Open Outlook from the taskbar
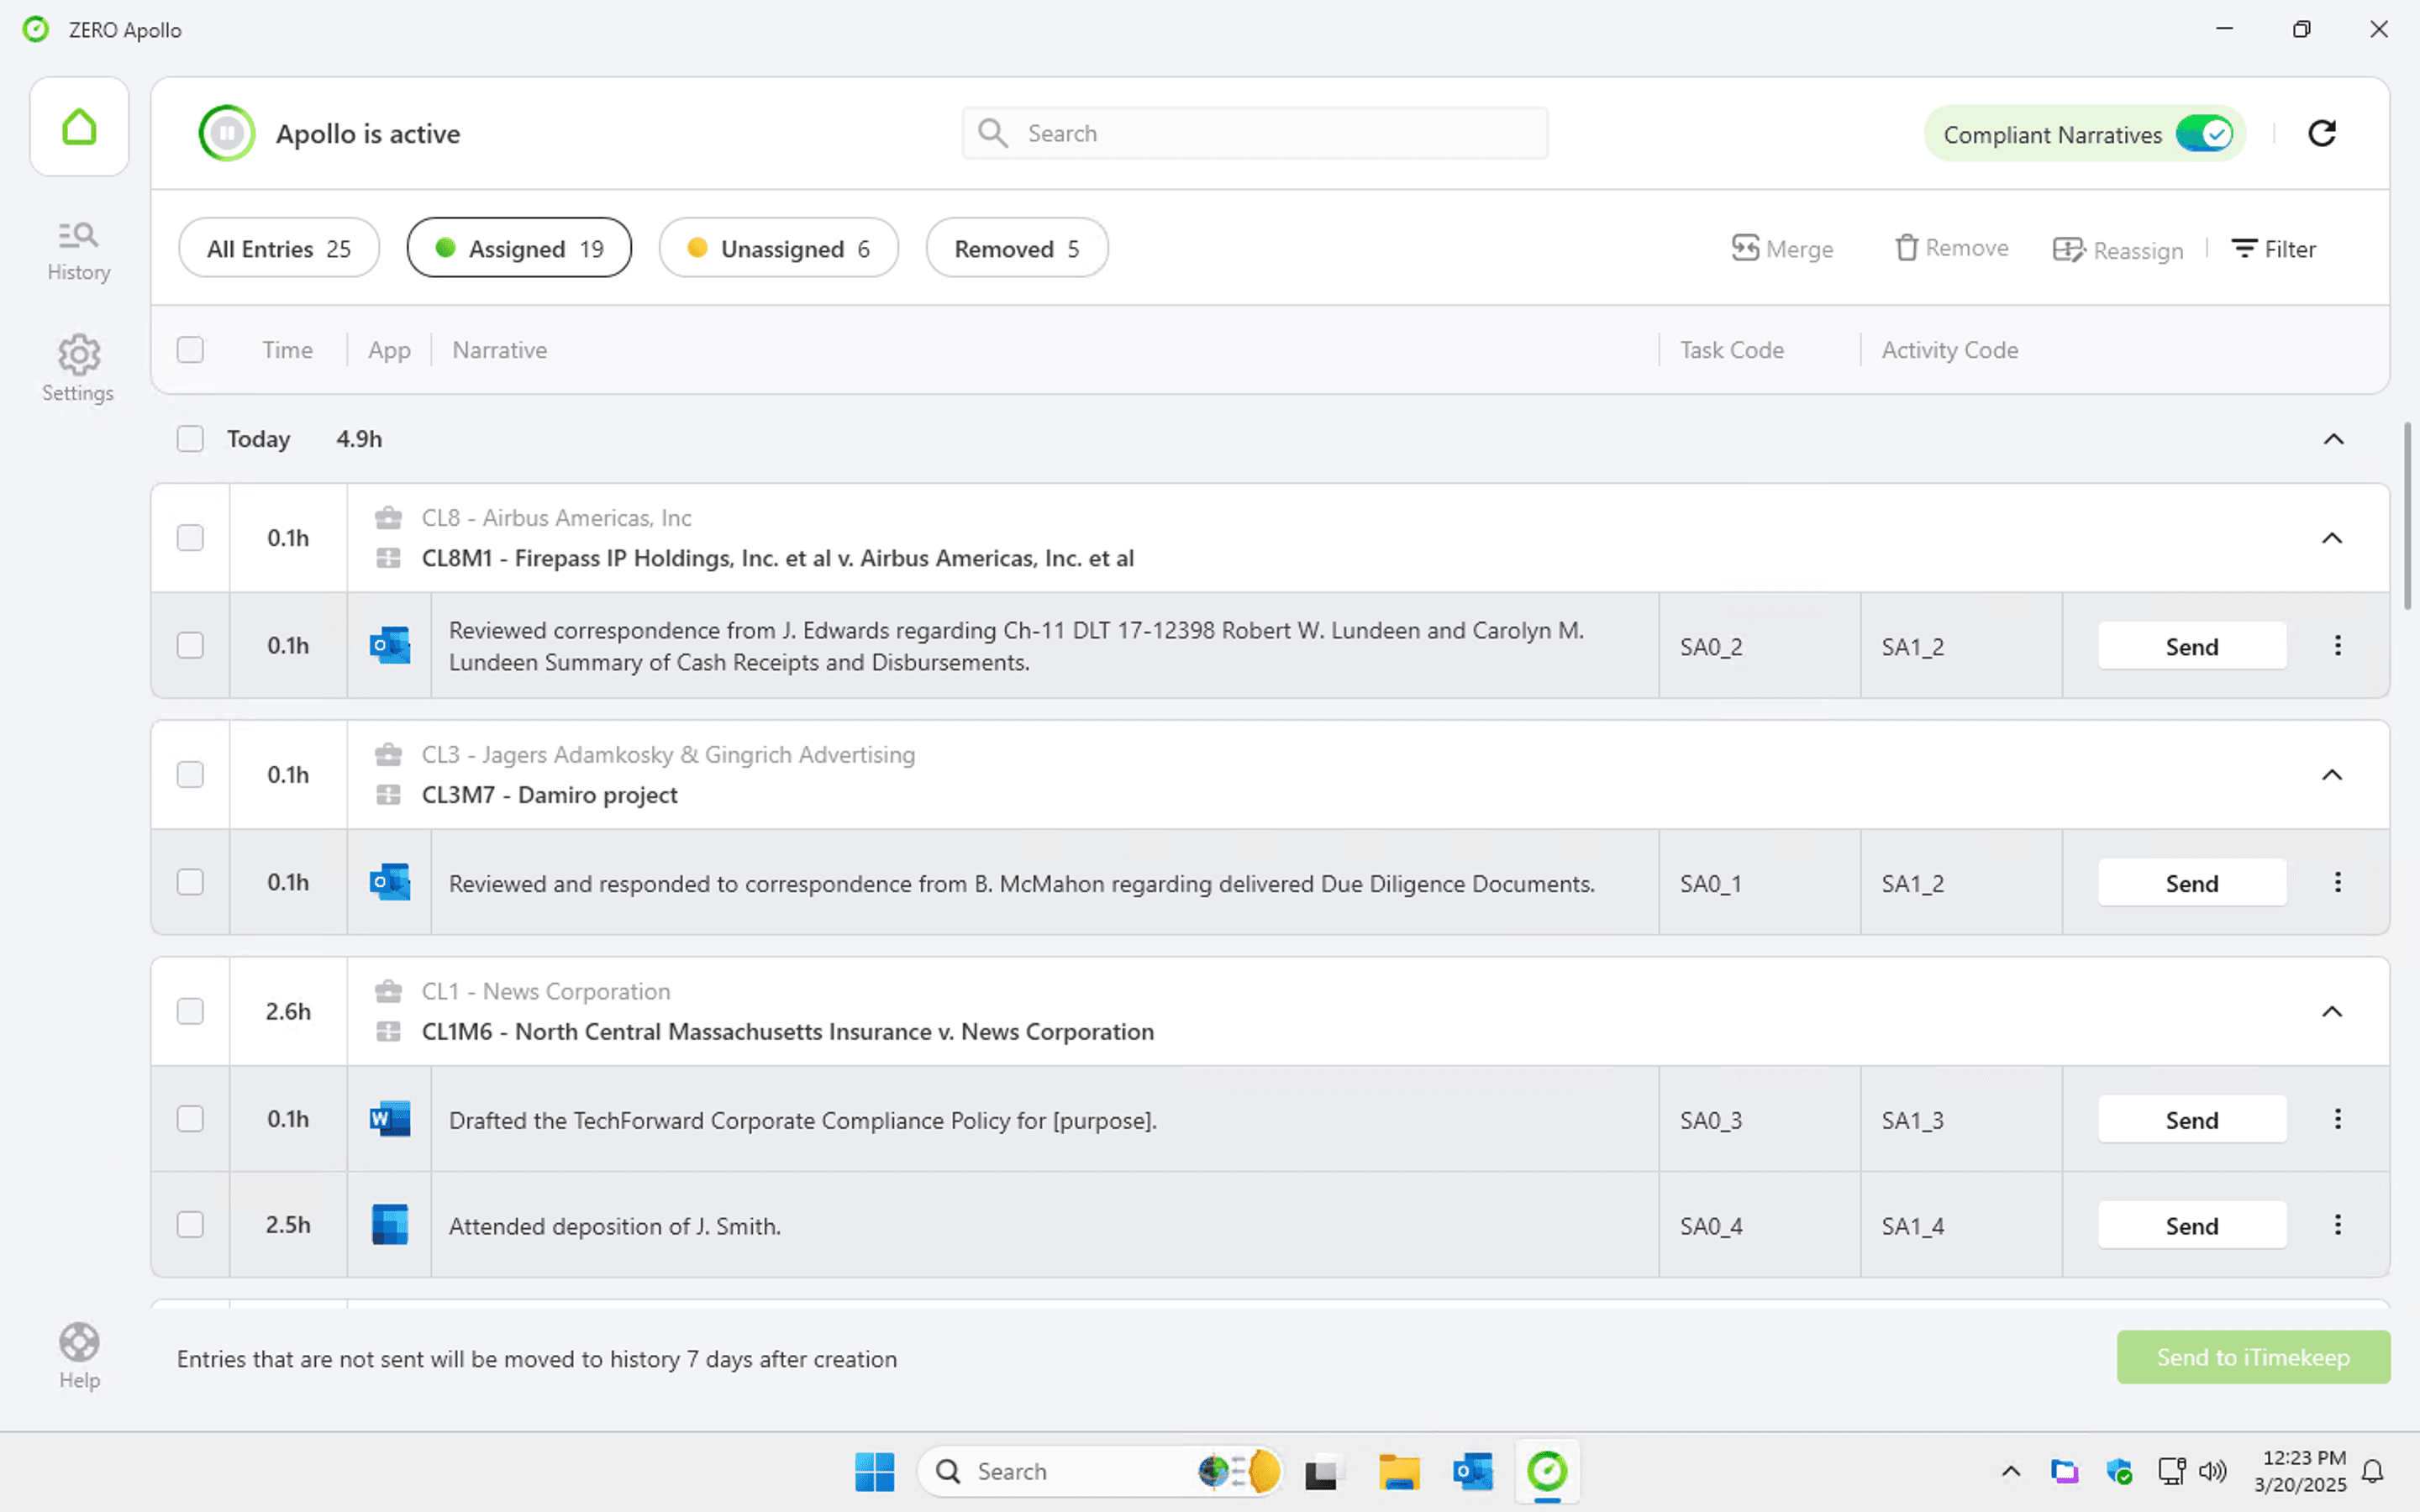 point(1473,1472)
